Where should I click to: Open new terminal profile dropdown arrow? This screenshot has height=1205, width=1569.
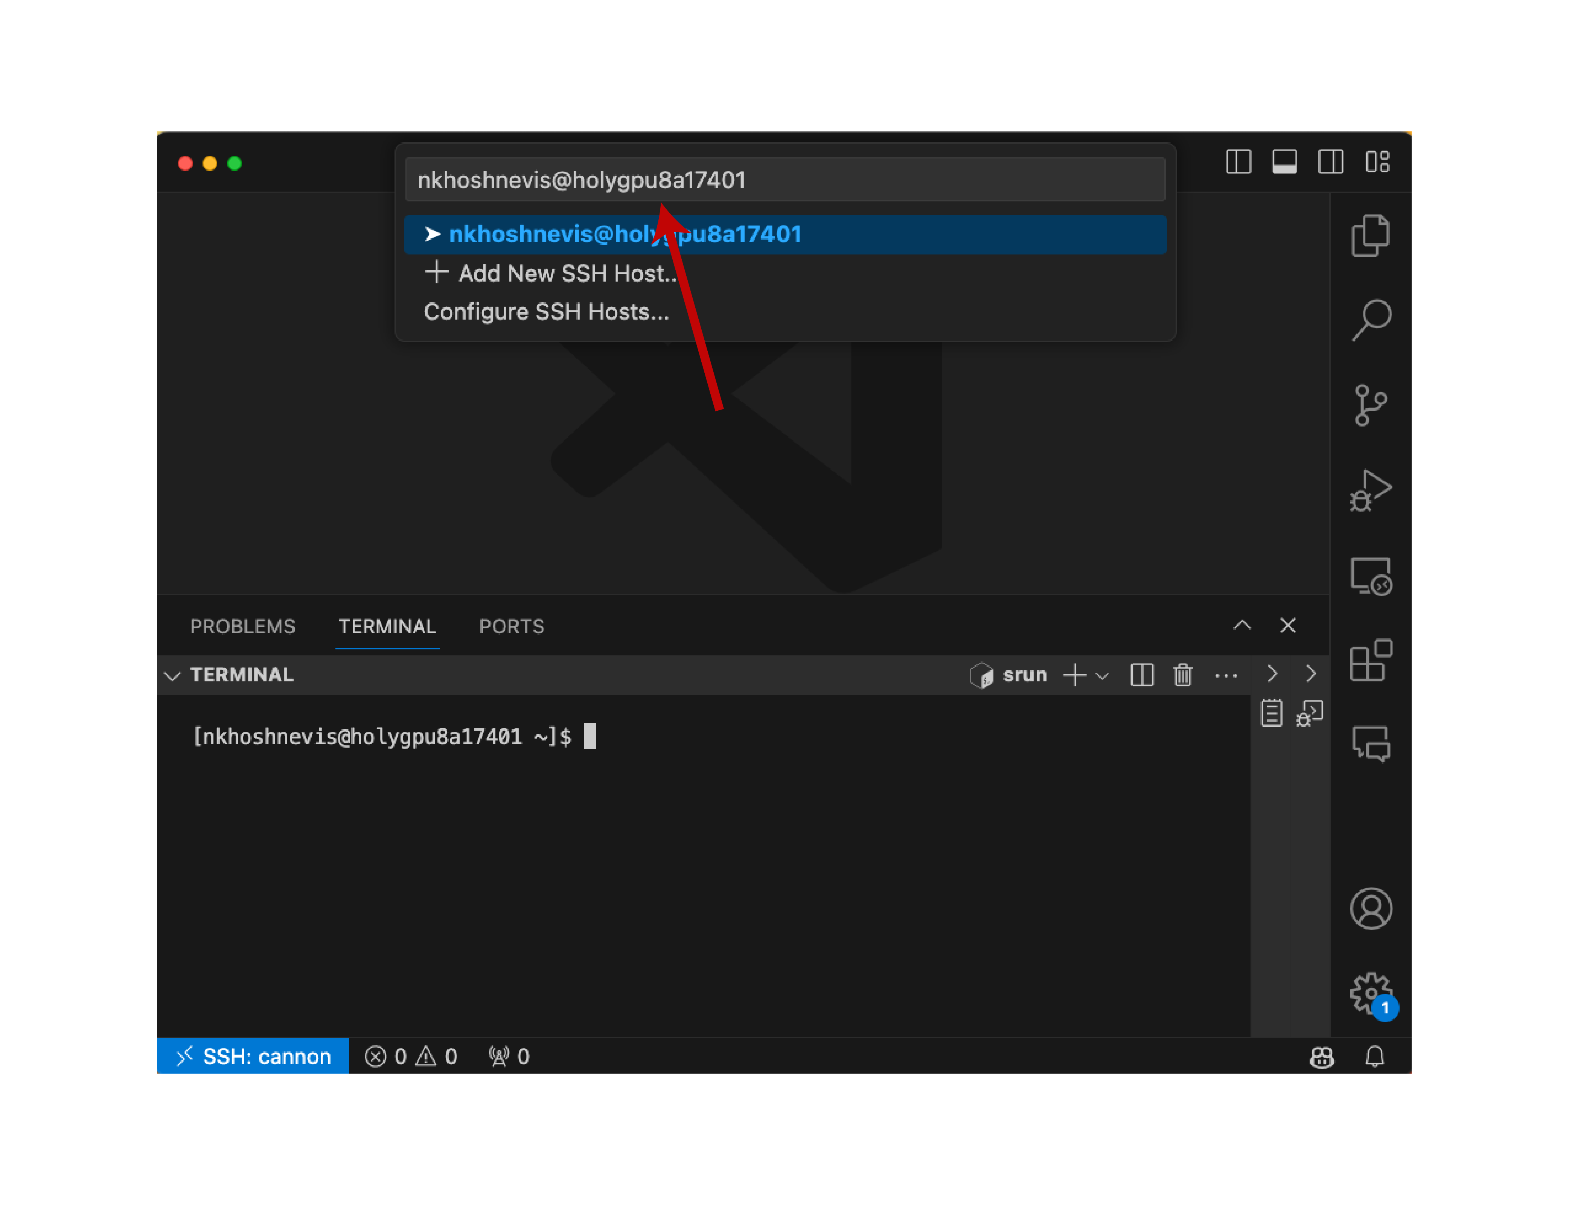tap(1102, 676)
